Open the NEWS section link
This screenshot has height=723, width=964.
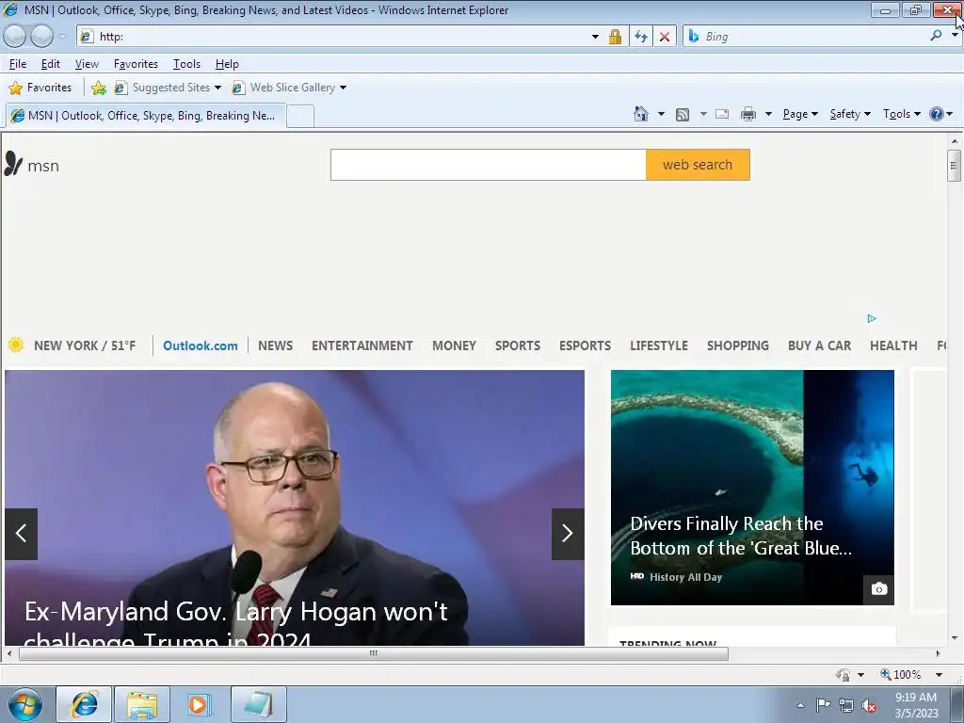(x=276, y=345)
